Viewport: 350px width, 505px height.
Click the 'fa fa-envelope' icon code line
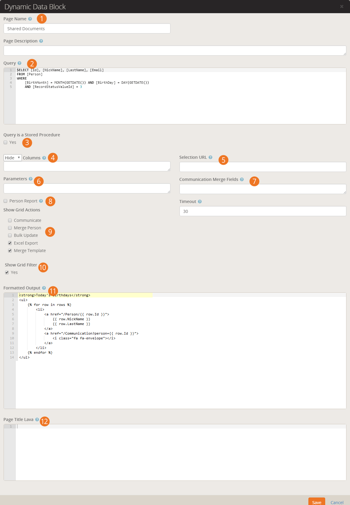point(84,338)
